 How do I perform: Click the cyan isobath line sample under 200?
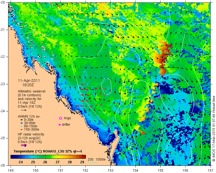[92, 162]
